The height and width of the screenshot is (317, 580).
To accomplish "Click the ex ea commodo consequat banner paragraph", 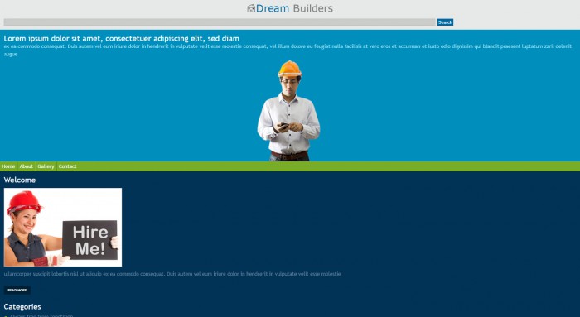I will coord(288,50).
